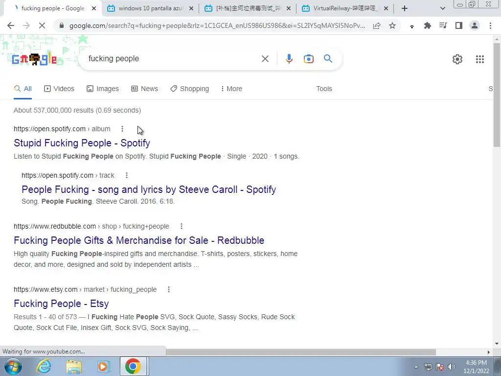Open Chrome's three-dot menu
Image resolution: width=501 pixels, height=376 pixels.
tap(490, 25)
